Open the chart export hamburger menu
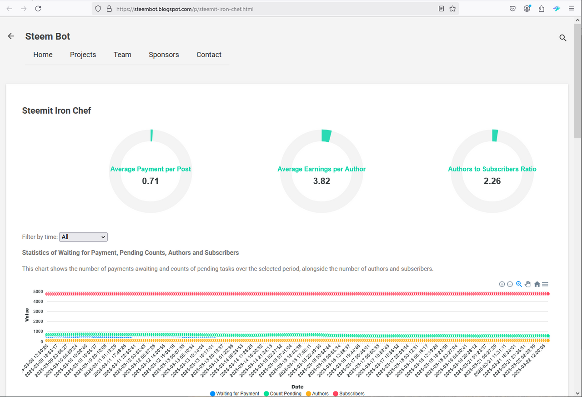 (545, 284)
